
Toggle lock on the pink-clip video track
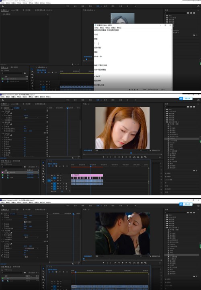point(52,175)
